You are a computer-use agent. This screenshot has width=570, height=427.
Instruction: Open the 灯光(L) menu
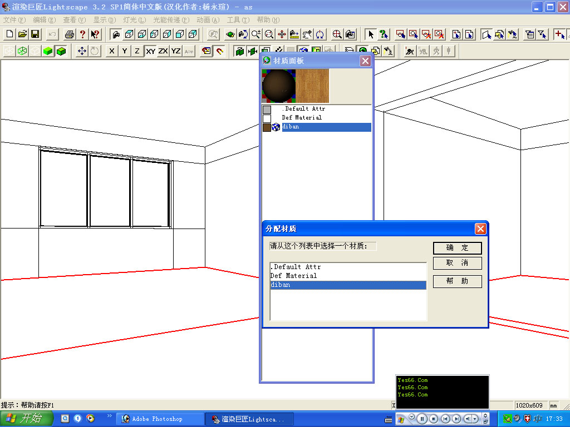click(135, 20)
